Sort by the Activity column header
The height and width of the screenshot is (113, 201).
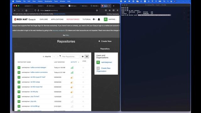pyautogui.click(x=74, y=62)
